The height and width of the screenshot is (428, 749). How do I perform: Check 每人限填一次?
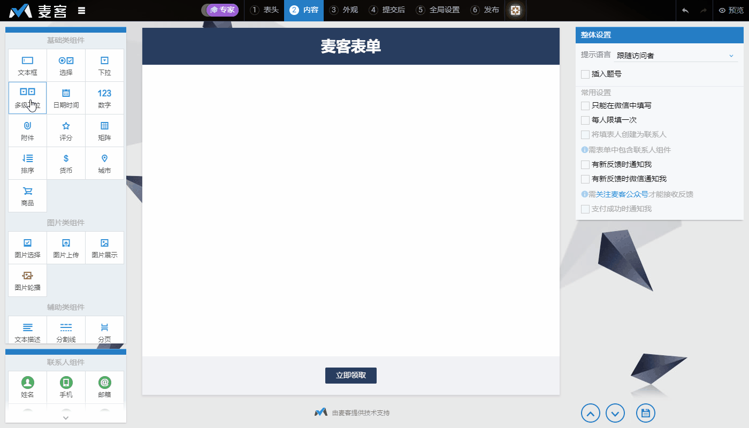pyautogui.click(x=585, y=120)
